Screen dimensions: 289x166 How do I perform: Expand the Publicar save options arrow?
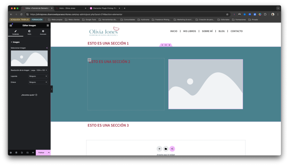[49, 152]
